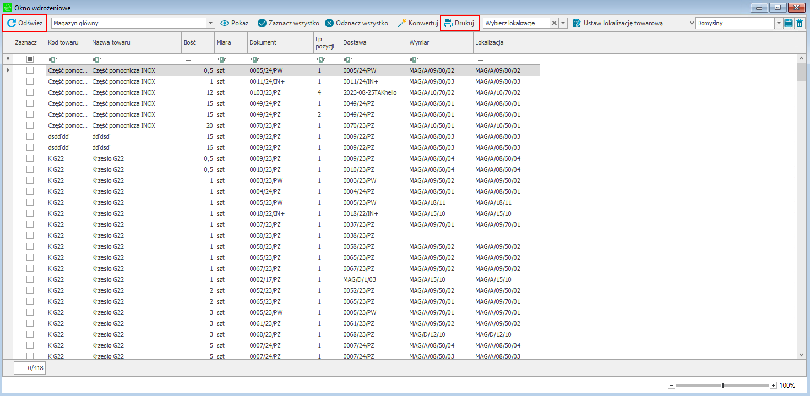
Task: Sort by Lp pozycji column header
Action: coord(328,42)
